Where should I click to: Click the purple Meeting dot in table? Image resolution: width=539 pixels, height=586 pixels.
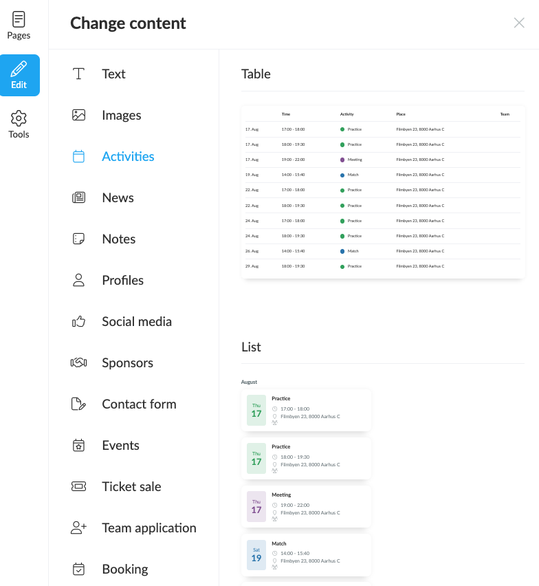click(x=342, y=160)
